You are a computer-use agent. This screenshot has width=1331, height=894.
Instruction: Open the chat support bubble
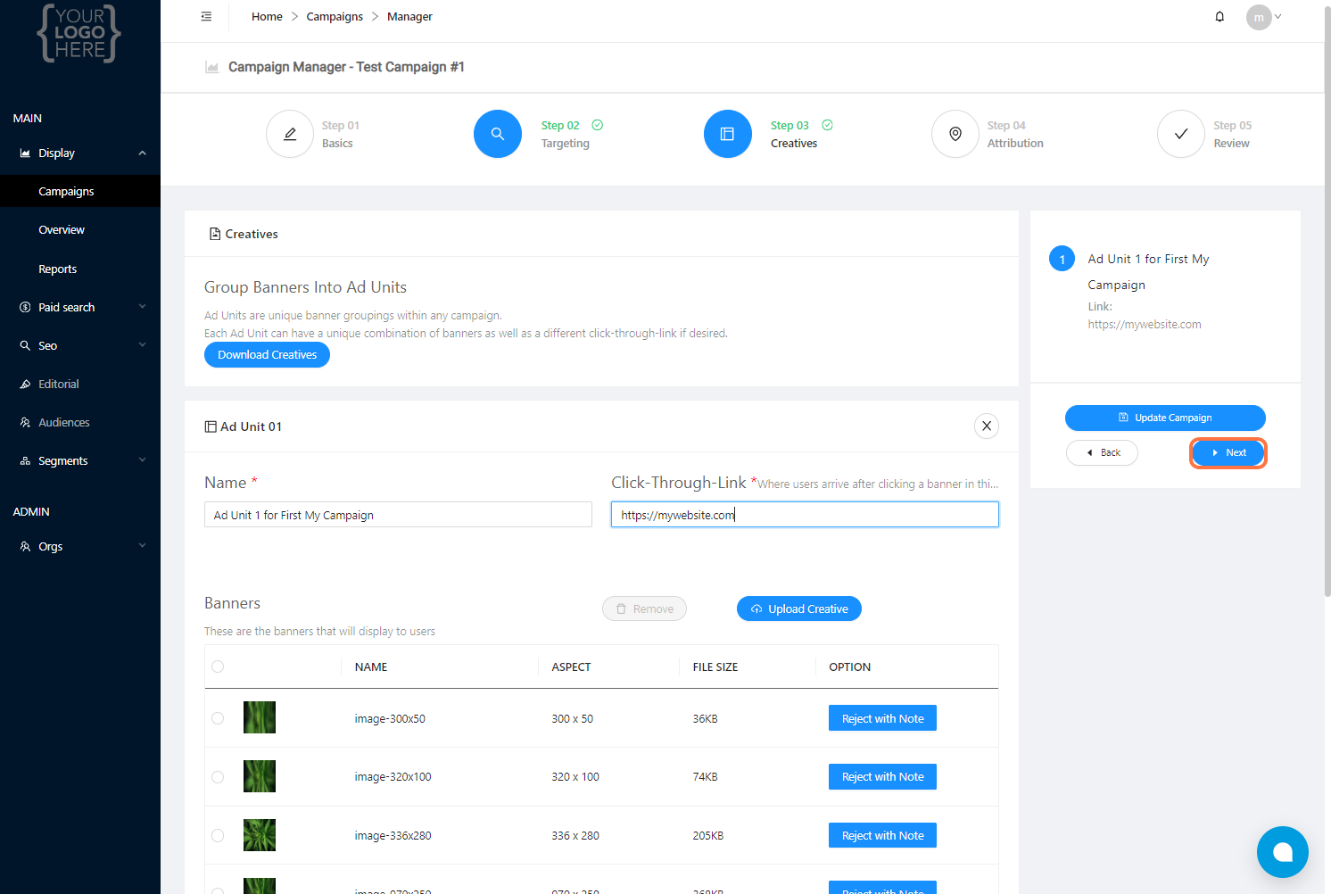(1283, 852)
